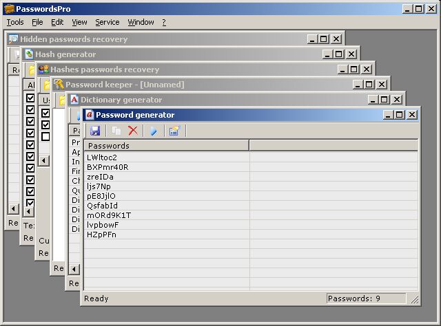Select password row HZpPFn

pyautogui.click(x=167, y=235)
